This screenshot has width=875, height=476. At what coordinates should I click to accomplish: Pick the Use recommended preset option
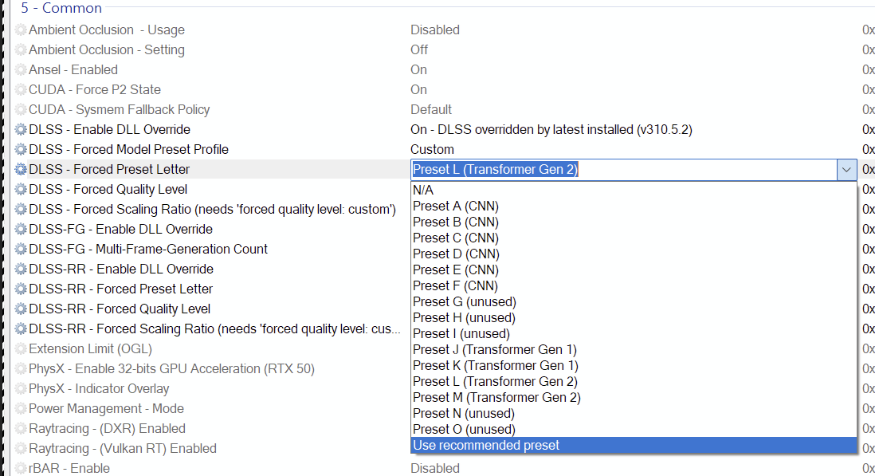[486, 445]
